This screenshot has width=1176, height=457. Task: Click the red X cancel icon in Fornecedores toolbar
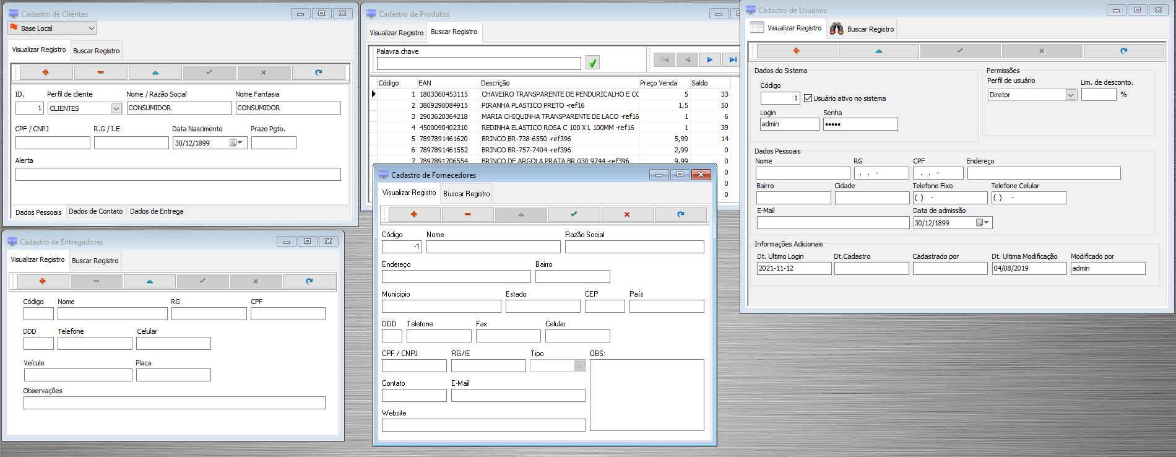(627, 214)
